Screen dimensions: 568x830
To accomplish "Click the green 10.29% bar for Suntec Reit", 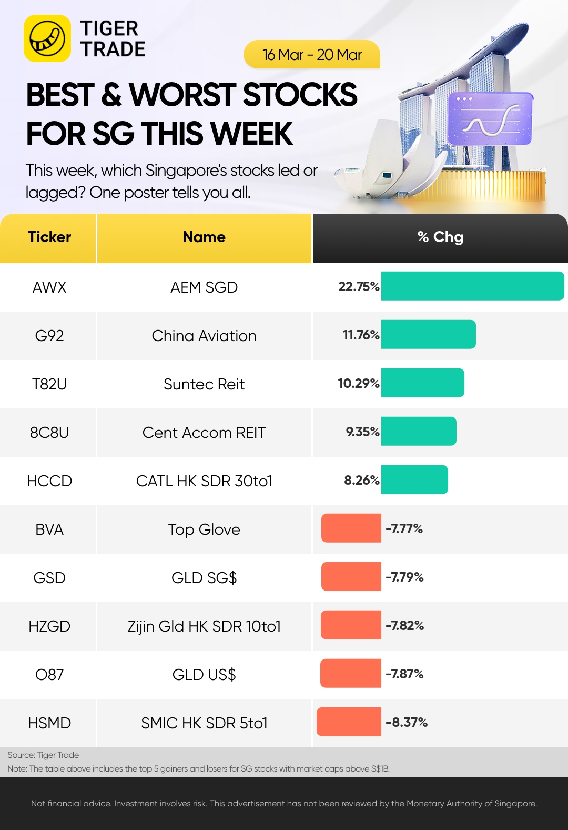I will pos(422,383).
